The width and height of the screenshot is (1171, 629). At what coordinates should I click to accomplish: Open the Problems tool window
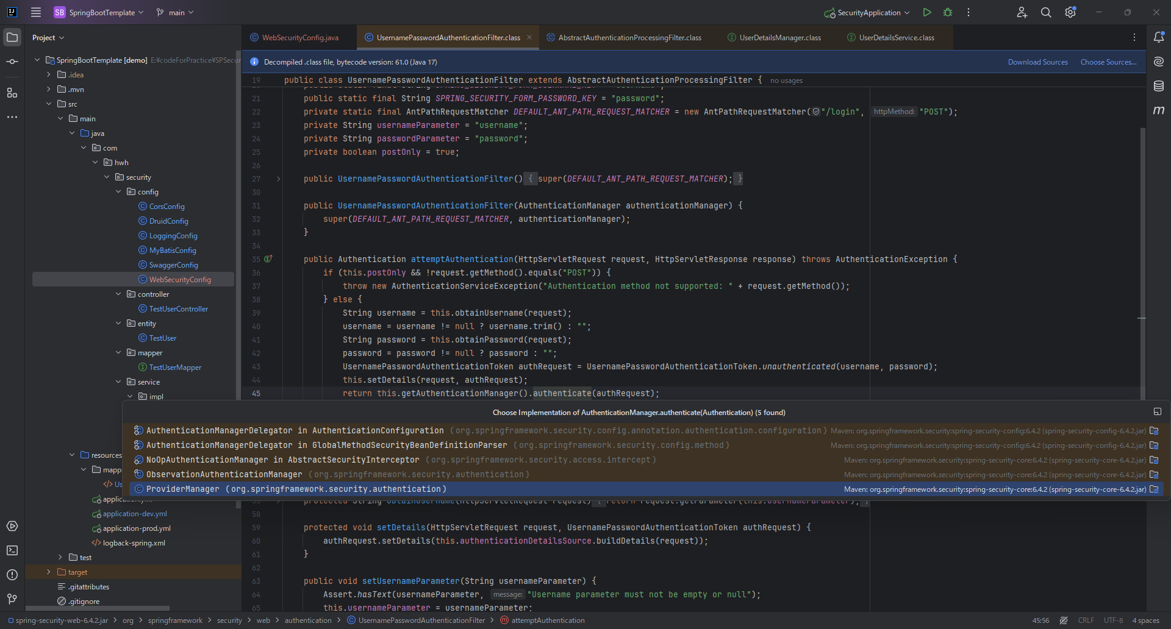pos(12,575)
